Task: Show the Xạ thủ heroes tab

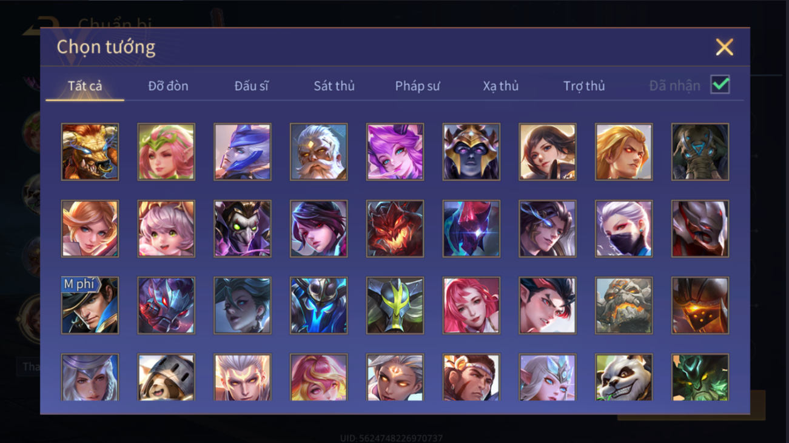Action: 501,86
